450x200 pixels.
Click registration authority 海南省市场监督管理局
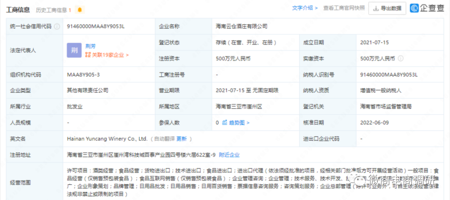click(x=386, y=107)
